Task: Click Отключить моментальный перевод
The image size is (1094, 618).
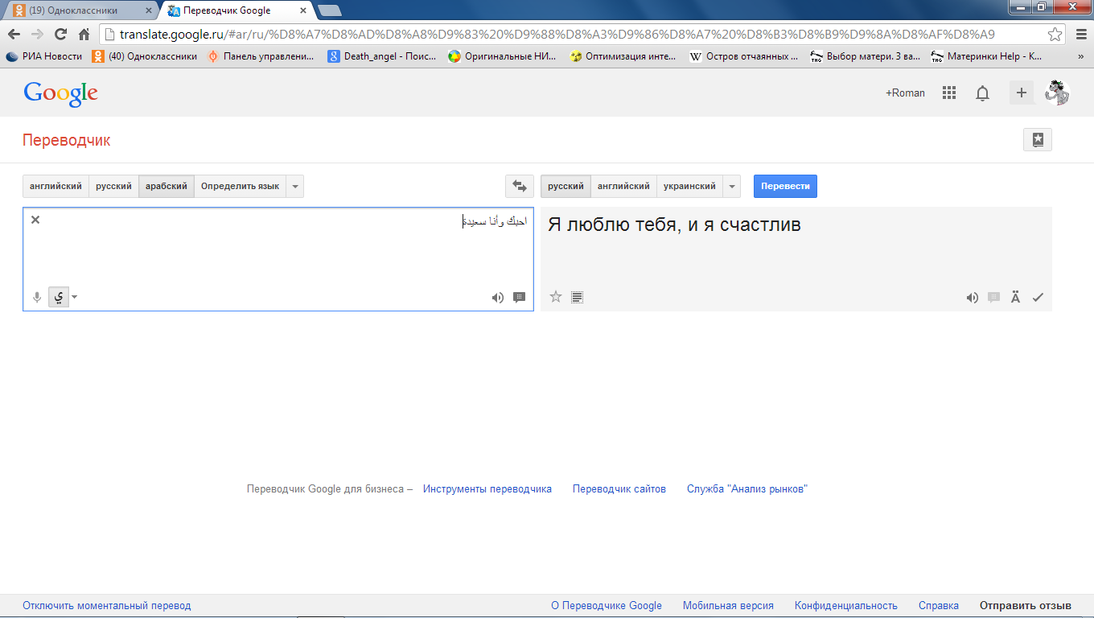Action: (107, 606)
